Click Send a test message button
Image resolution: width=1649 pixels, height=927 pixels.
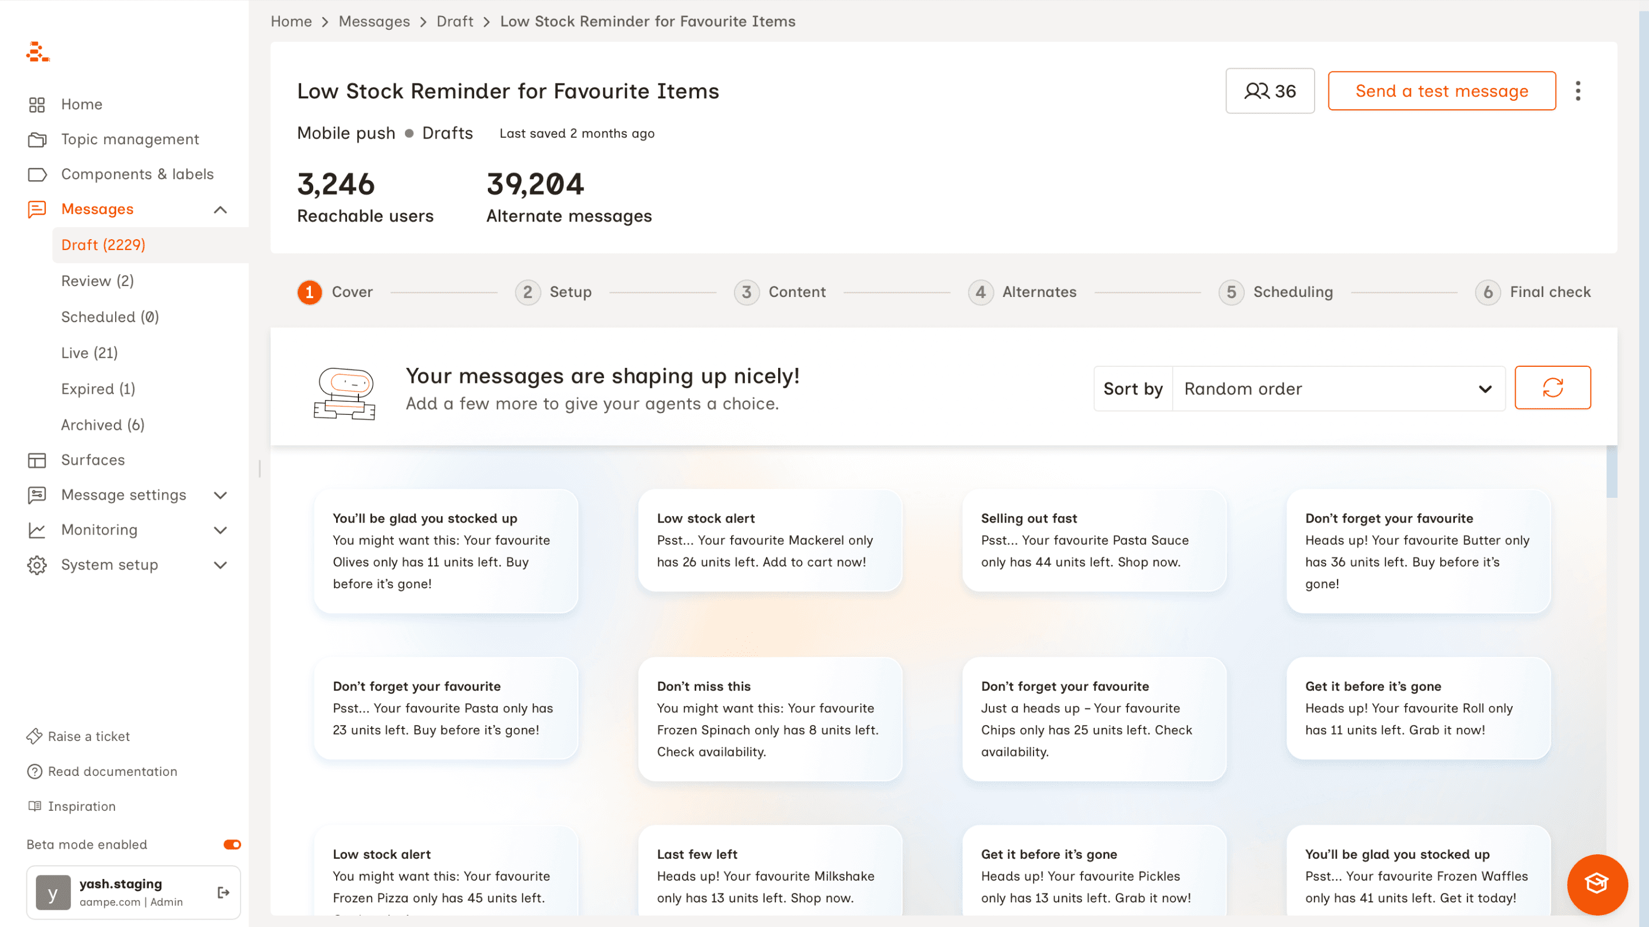click(x=1441, y=91)
